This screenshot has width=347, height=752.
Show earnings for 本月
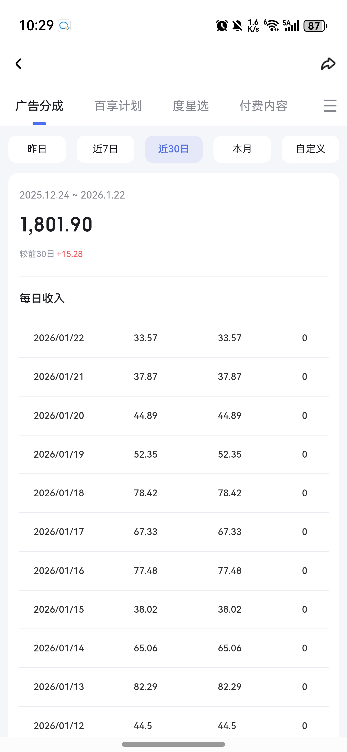click(x=242, y=149)
